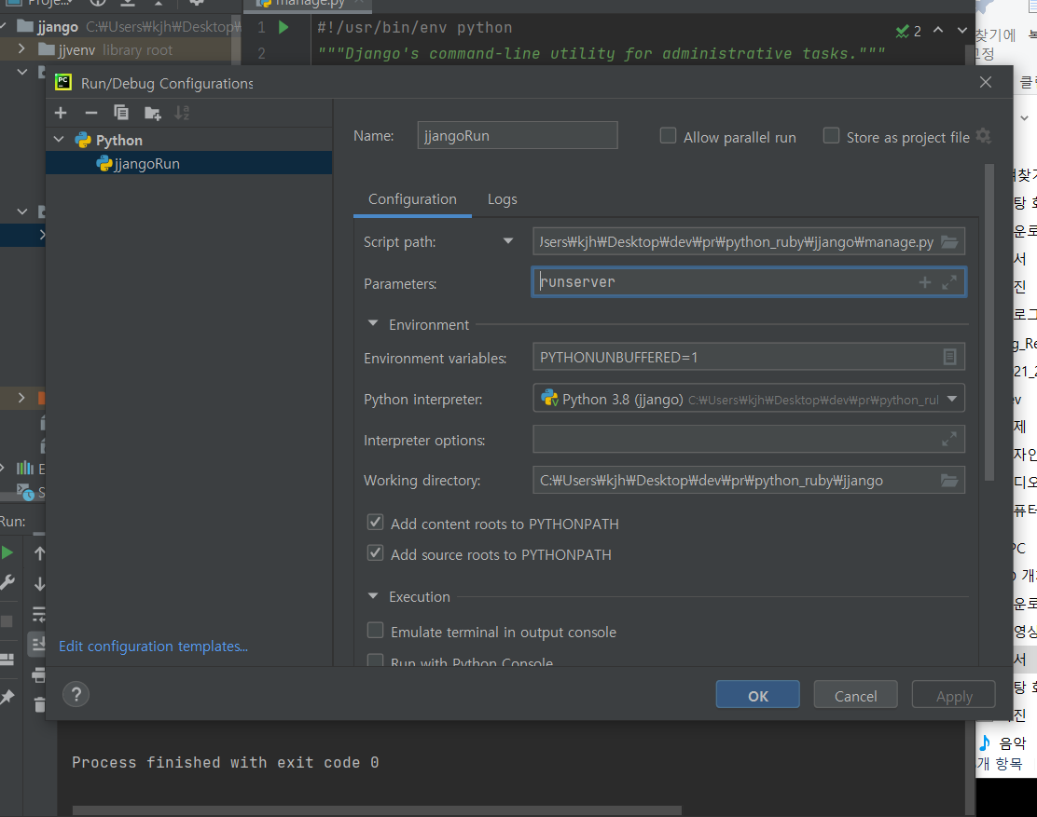The height and width of the screenshot is (817, 1037).
Task: Open Script path type dropdown arrow
Action: point(508,241)
